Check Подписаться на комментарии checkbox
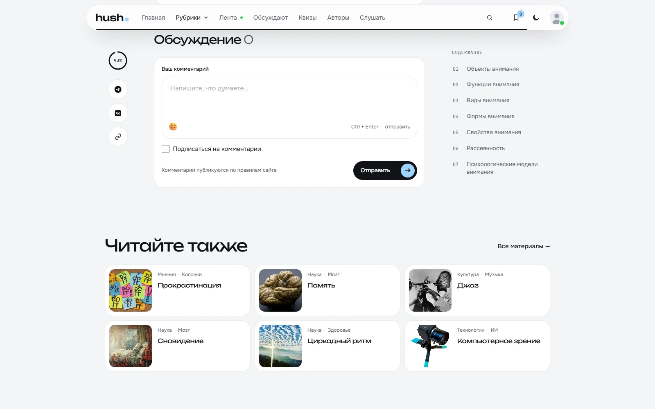The width and height of the screenshot is (655, 409). [166, 149]
